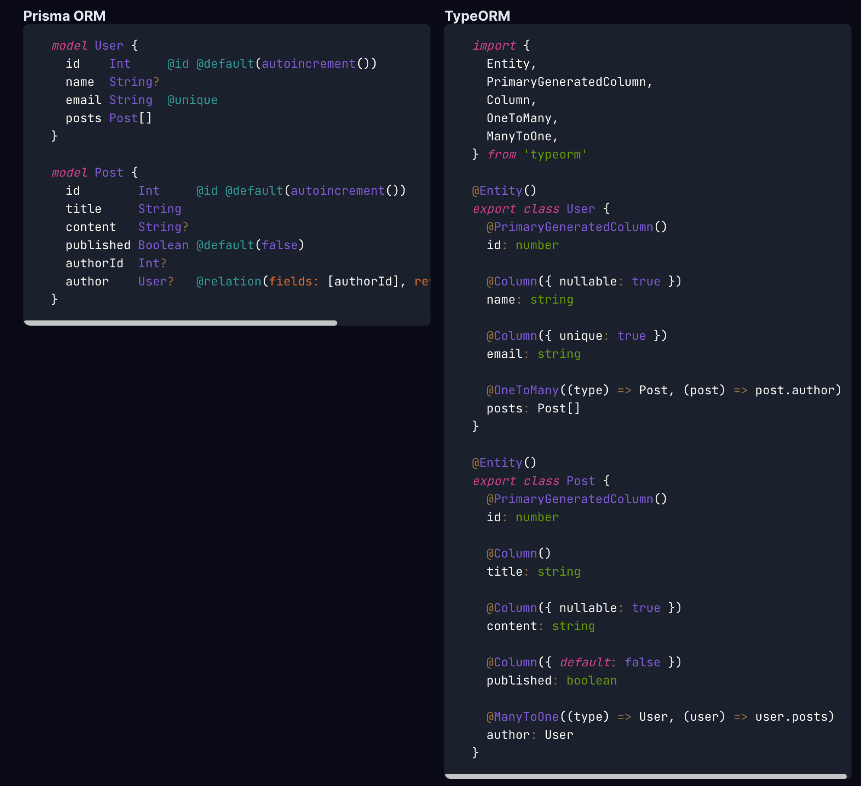Click @Column default false decorator
The width and height of the screenshot is (861, 786).
584,662
